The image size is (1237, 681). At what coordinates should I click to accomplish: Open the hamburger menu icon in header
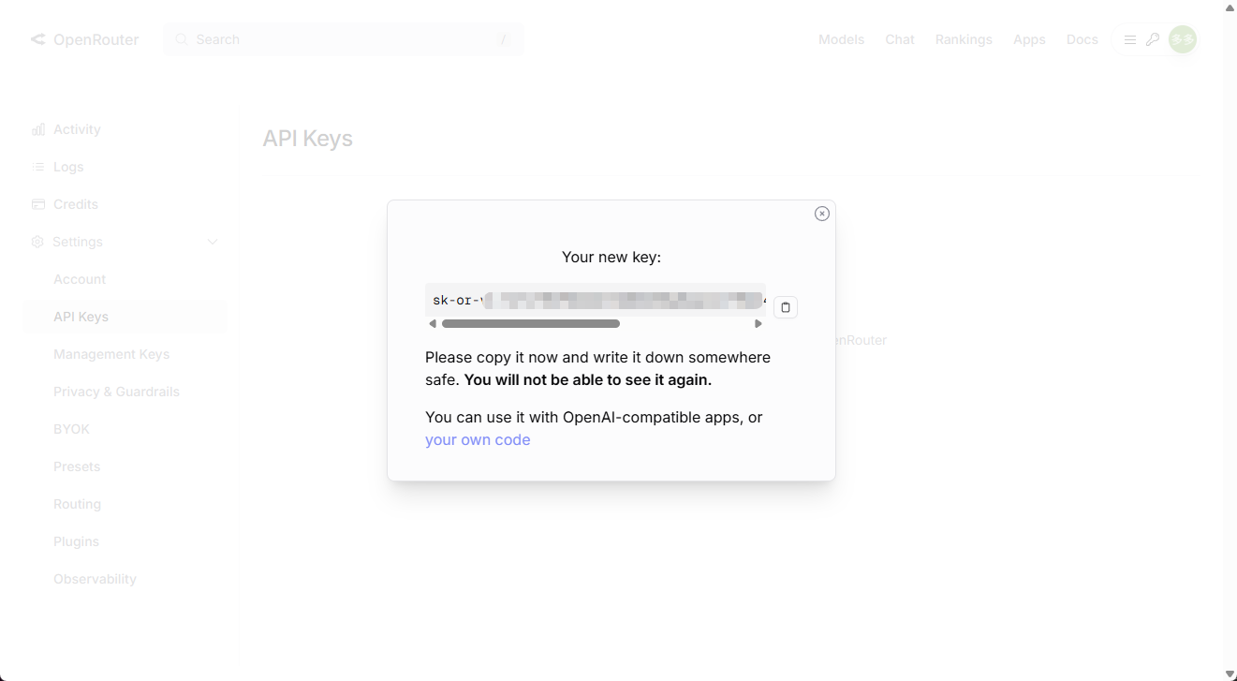pos(1130,39)
